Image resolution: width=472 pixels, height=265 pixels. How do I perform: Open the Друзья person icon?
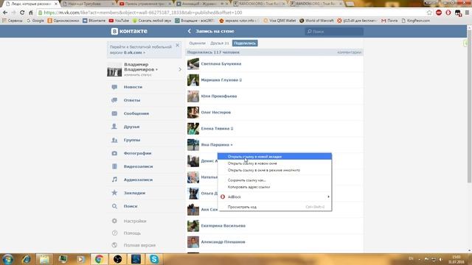click(x=114, y=127)
